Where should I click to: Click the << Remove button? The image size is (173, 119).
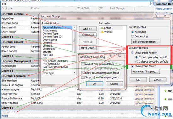coord(88,35)
